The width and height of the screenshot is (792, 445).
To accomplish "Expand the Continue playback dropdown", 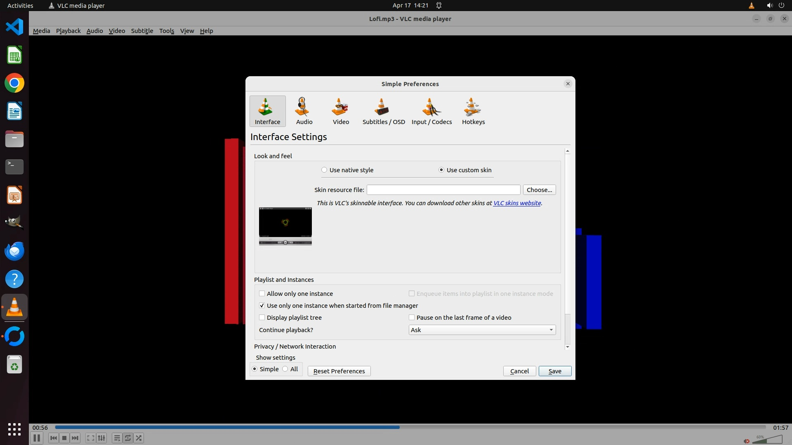I will 482,330.
